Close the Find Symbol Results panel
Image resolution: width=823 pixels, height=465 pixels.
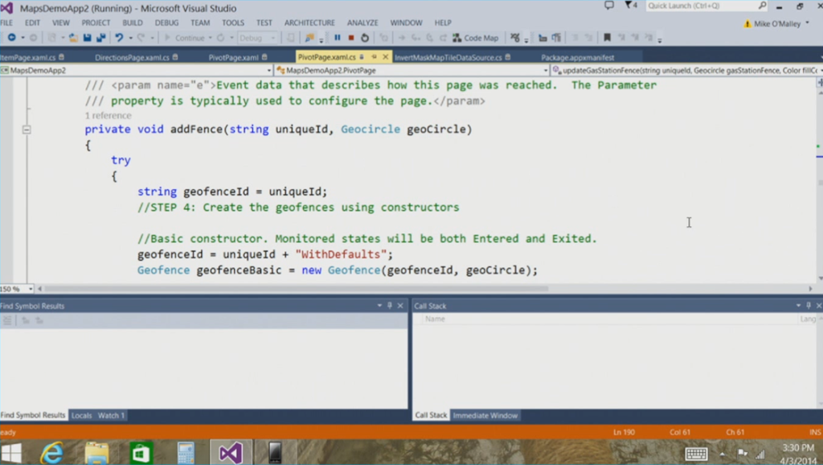(x=400, y=306)
